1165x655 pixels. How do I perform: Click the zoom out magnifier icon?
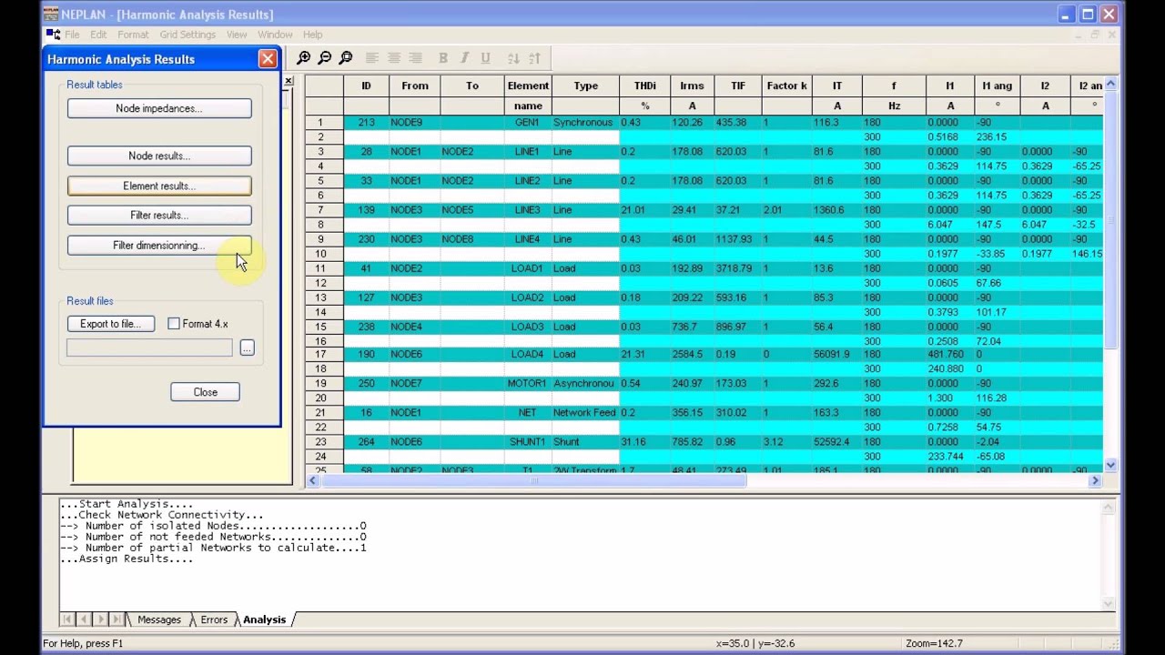pos(325,57)
